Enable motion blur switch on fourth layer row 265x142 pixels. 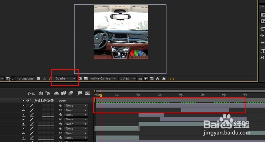tap(44, 119)
